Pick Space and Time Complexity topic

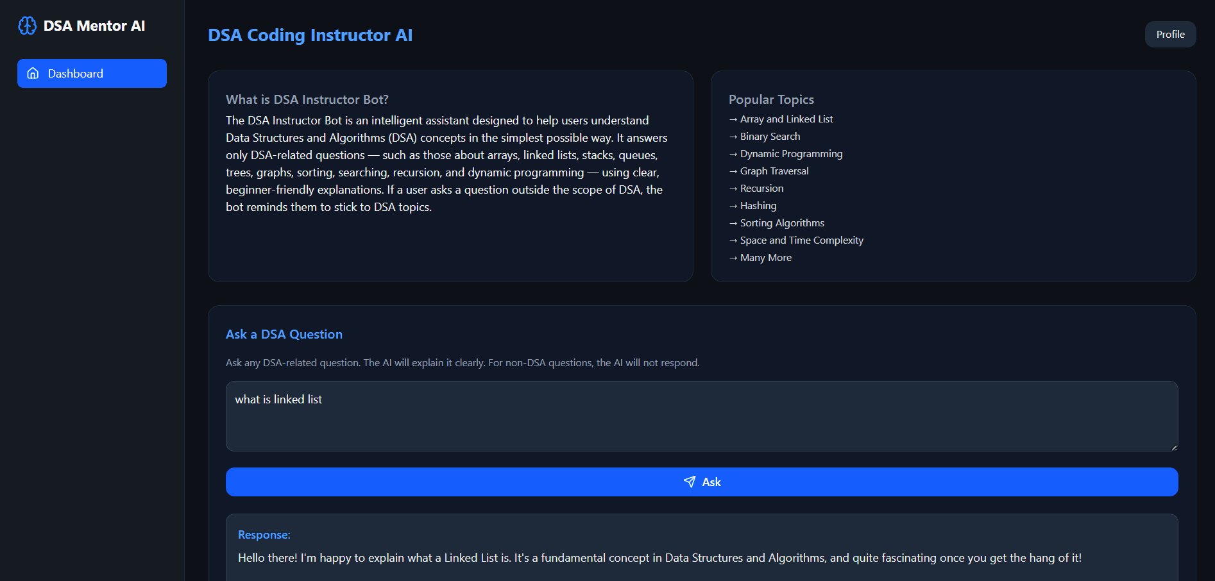(801, 240)
